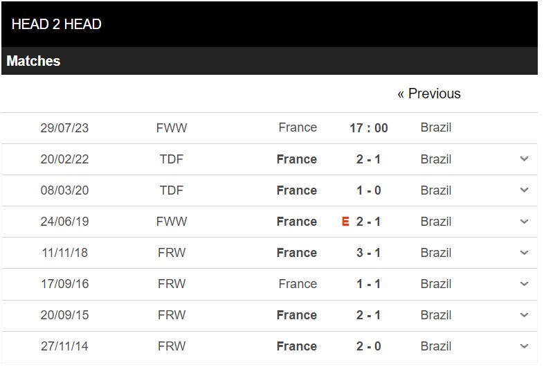
Task: Open the 1 - 1 score from 17/09/16
Action: pyautogui.click(x=368, y=284)
